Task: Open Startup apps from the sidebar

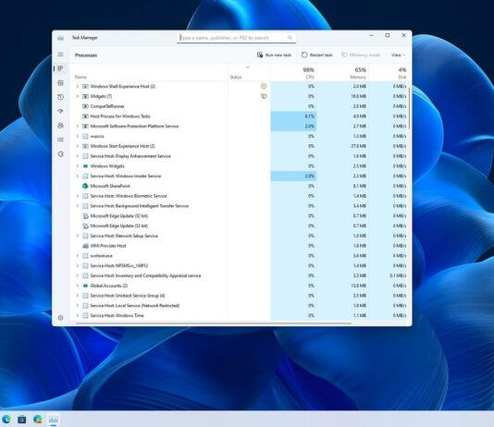Action: coord(60,111)
